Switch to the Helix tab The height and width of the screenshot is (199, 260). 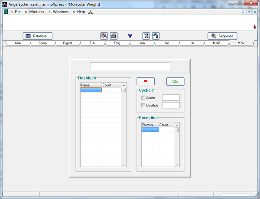pos(142,43)
